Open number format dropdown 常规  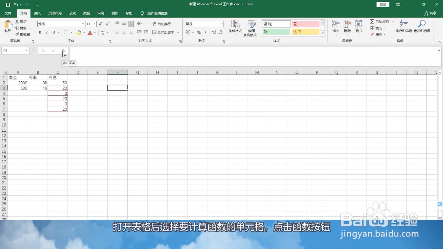pyautogui.click(x=222, y=24)
